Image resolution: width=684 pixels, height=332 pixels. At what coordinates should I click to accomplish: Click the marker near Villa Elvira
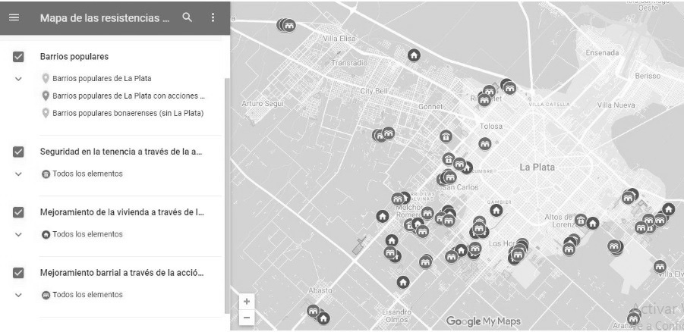click(x=660, y=266)
